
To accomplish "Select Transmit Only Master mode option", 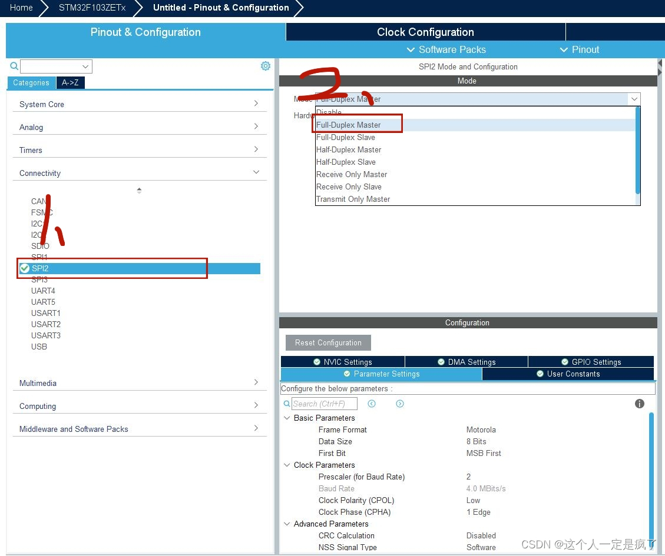I will pyautogui.click(x=475, y=199).
